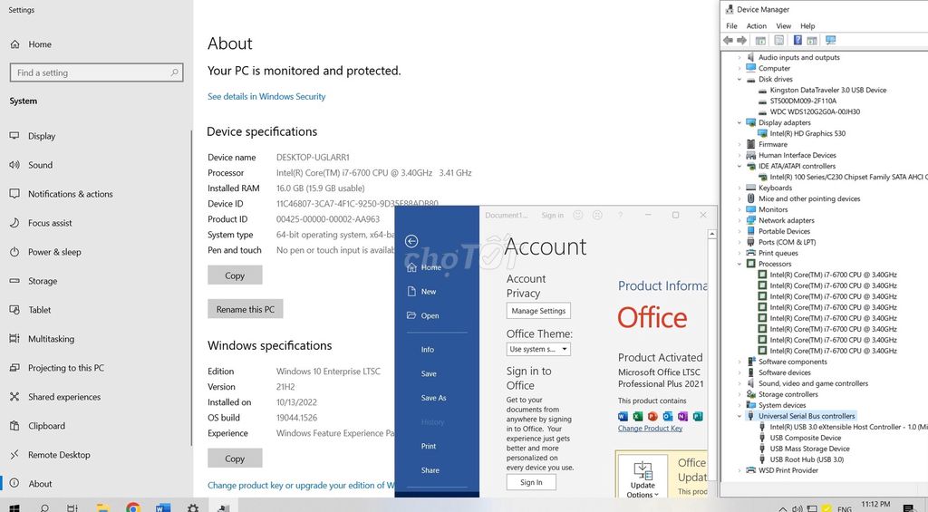Select Open in Word's backstage sidebar
Screen dimensions: 928x512
pos(423,315)
